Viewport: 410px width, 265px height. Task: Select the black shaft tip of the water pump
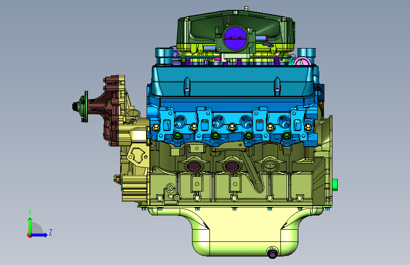tap(75, 107)
